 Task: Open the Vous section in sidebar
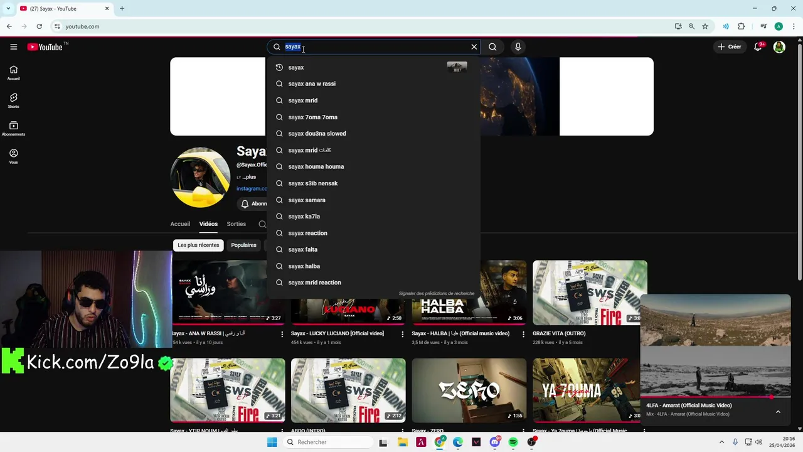tap(13, 156)
